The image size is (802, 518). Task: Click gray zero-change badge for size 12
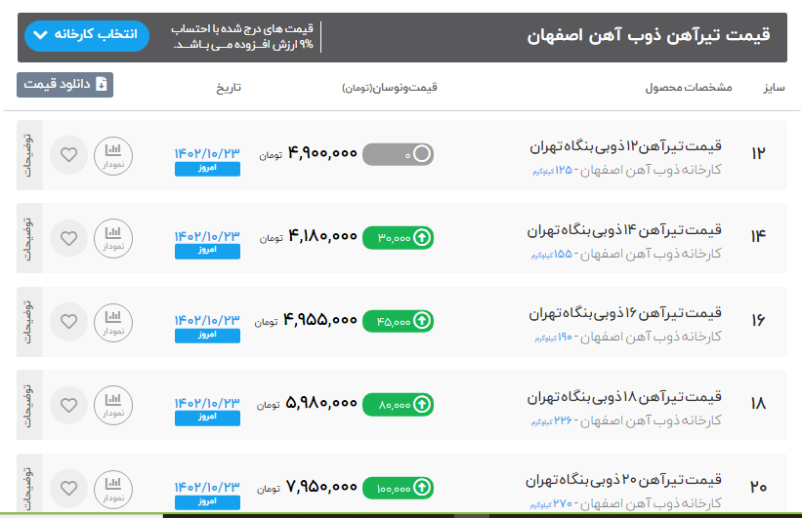398,154
